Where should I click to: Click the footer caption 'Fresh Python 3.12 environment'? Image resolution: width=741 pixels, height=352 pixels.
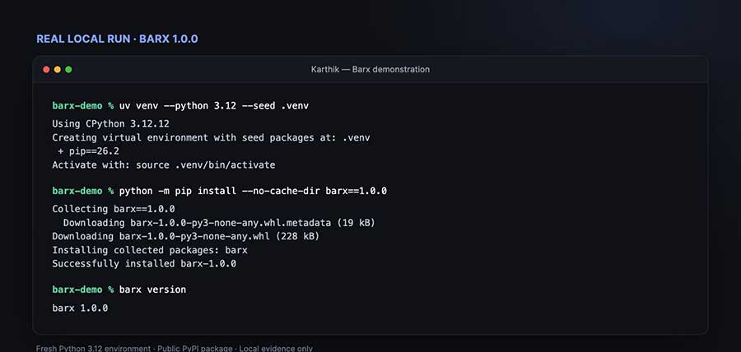pos(93,349)
